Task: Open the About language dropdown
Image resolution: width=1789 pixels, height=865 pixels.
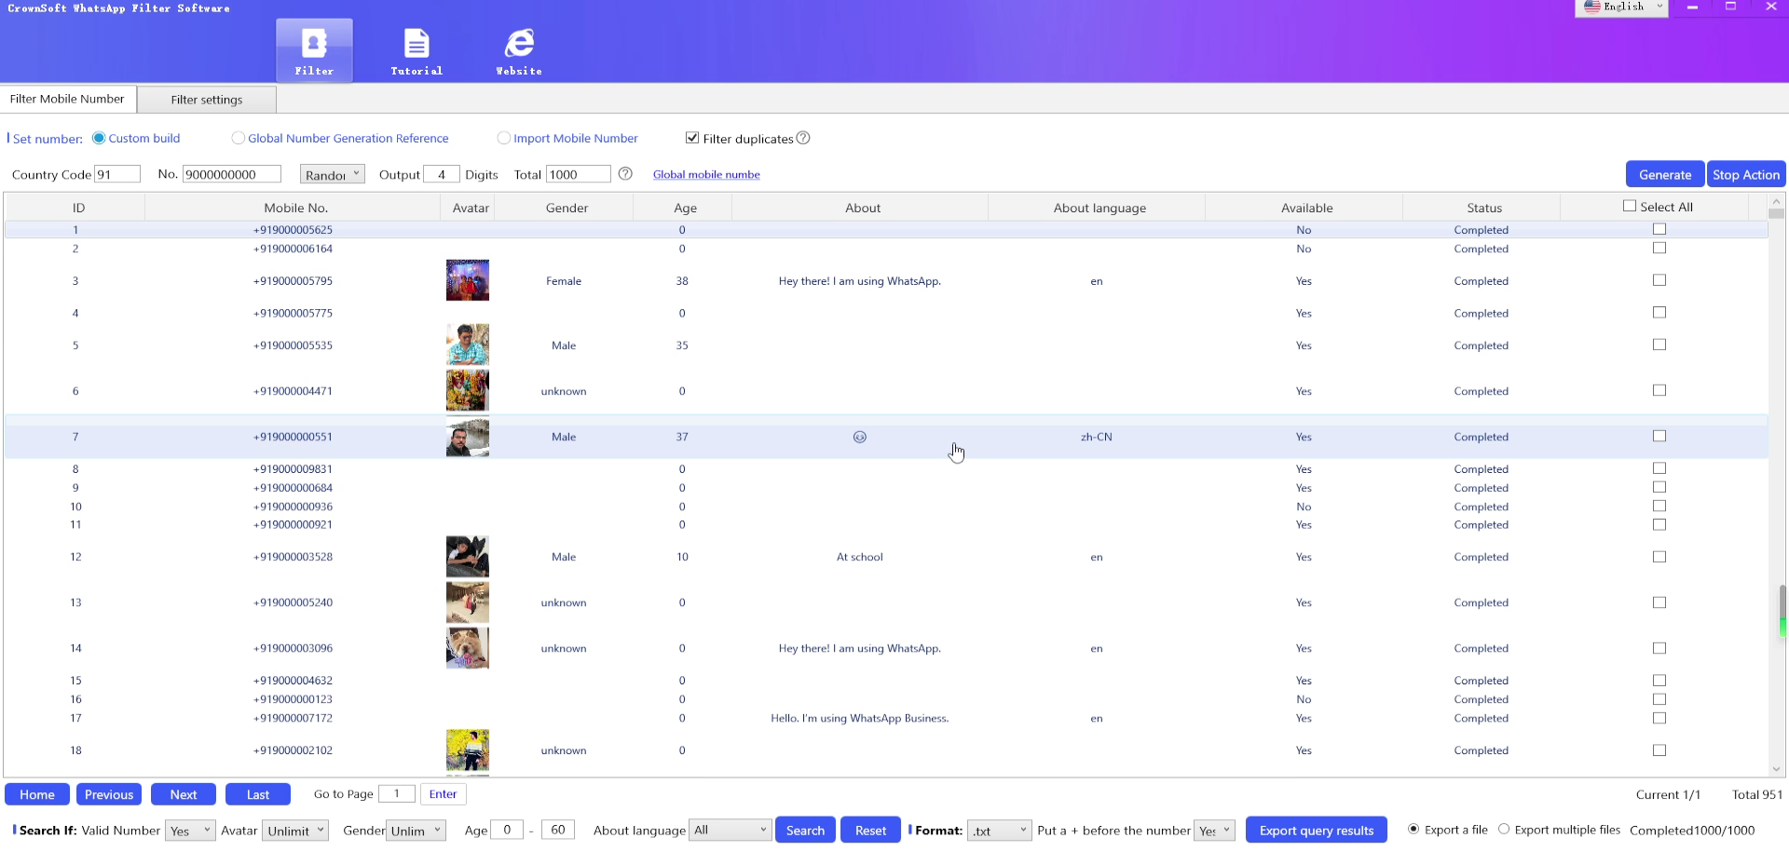Action: [731, 830]
